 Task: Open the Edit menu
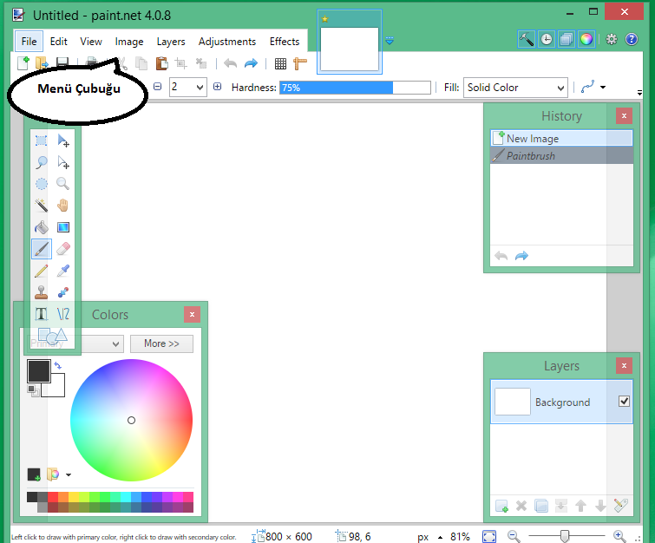58,42
